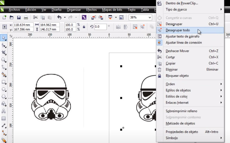Viewport: 230px width, 143px height.
Task: Open the Redo history dropdown arrow
Action: tap(76, 17)
